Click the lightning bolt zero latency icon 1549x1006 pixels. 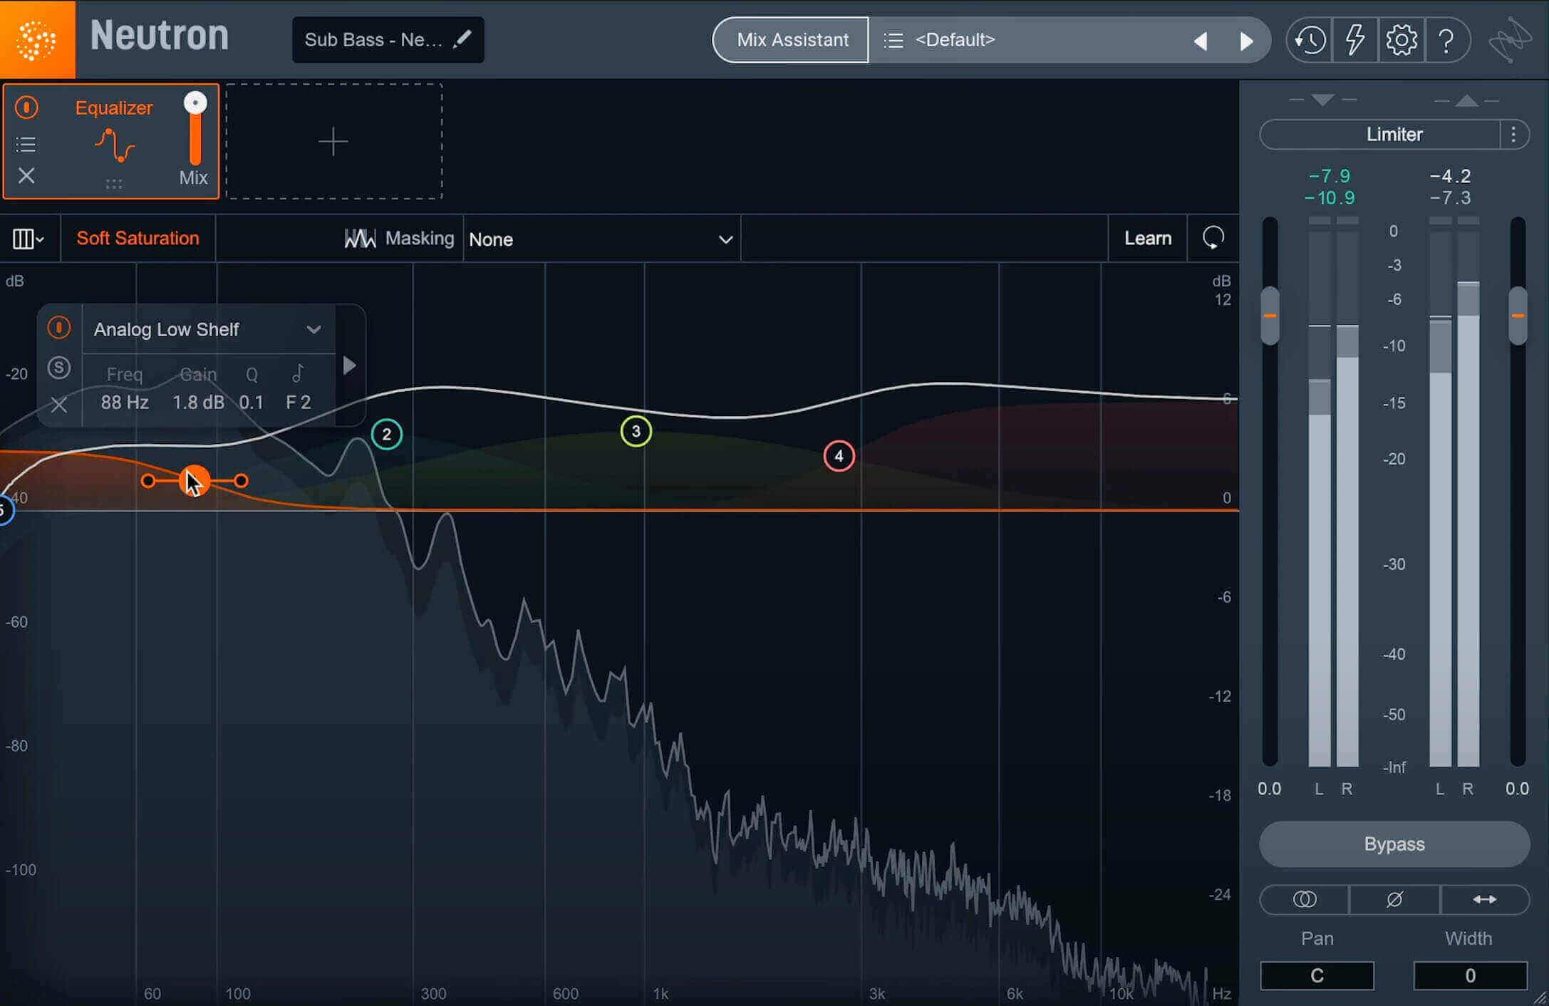pos(1354,40)
